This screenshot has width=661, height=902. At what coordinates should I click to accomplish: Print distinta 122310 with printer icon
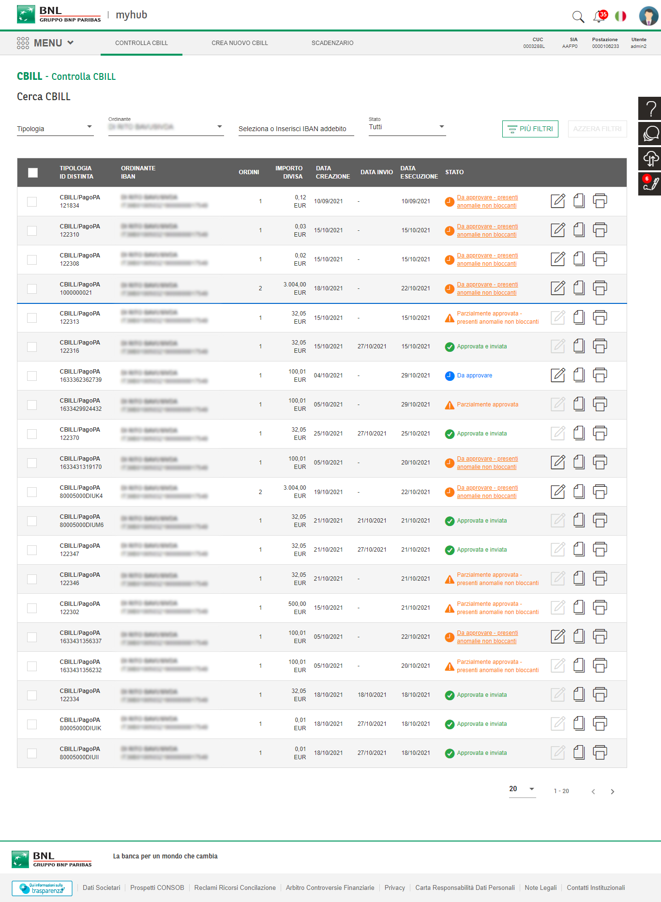point(600,230)
